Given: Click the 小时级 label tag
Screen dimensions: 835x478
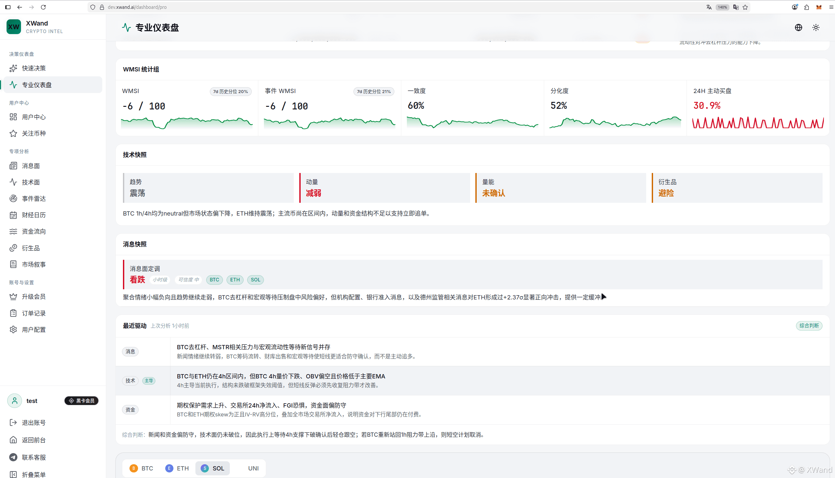Looking at the screenshot, I should click(x=160, y=280).
